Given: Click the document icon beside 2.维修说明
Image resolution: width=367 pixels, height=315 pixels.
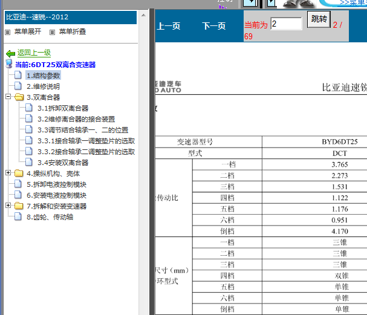Looking at the screenshot, I should [18, 86].
